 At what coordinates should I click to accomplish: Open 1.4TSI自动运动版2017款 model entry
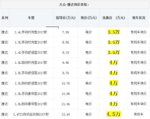tap(31, 114)
